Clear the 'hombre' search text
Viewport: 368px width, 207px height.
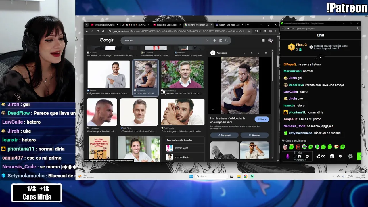click(x=207, y=40)
